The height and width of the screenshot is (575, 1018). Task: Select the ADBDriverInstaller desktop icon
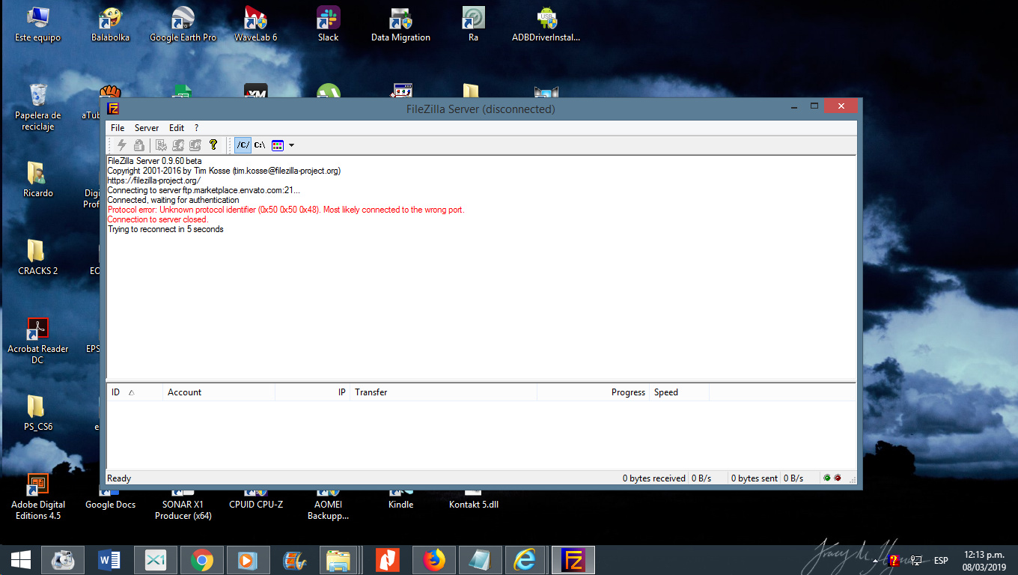pyautogui.click(x=546, y=25)
